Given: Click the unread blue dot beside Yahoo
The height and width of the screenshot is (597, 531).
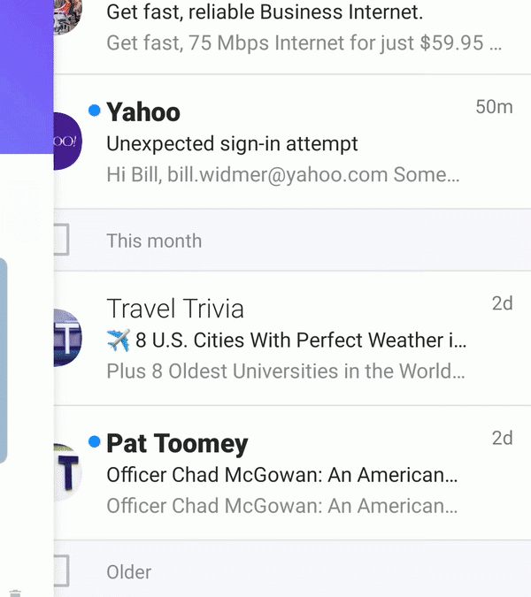Looking at the screenshot, I should (x=95, y=111).
